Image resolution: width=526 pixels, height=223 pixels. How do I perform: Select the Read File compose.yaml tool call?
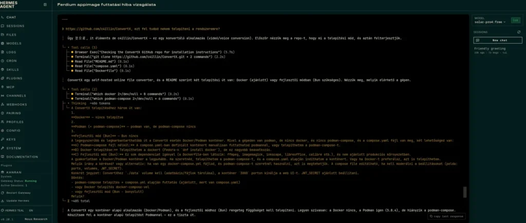click(104, 66)
